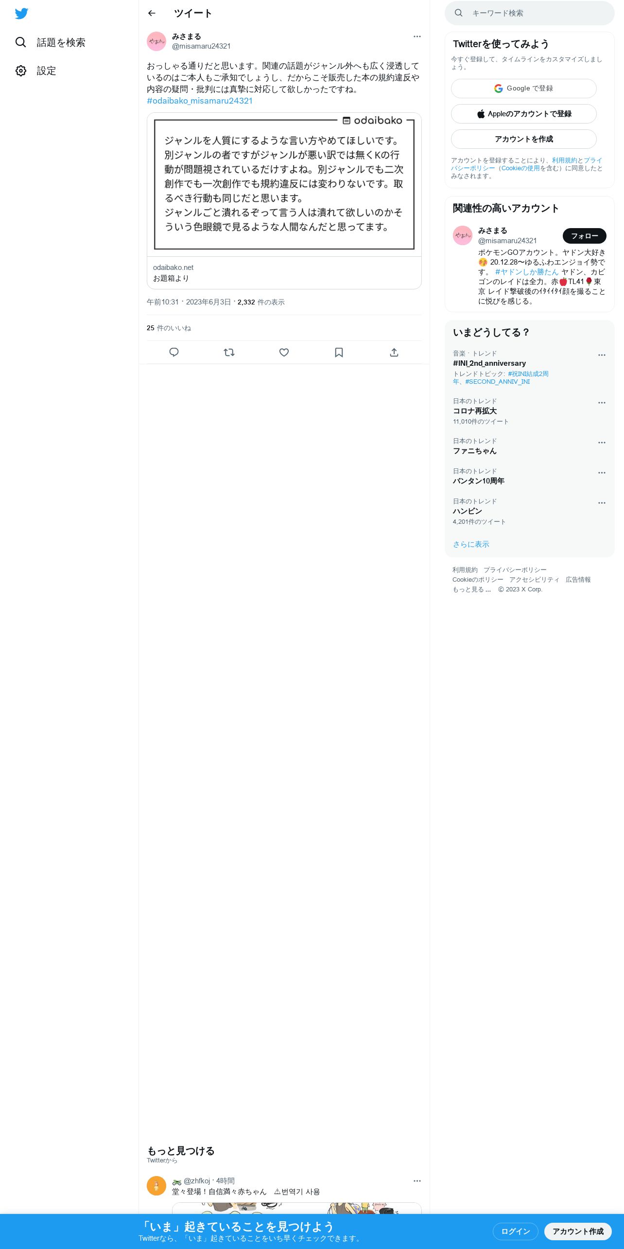Open hashtag #ヤドンしか勝たん
This screenshot has height=1249, width=624.
click(527, 272)
